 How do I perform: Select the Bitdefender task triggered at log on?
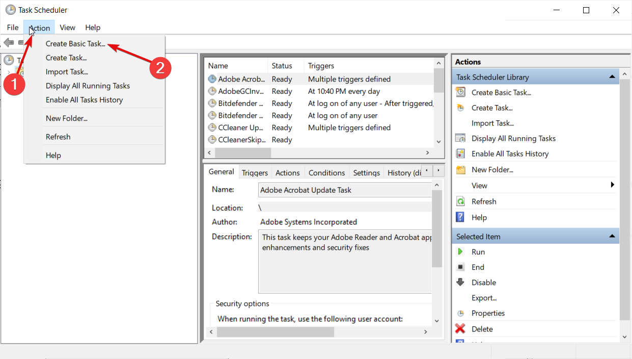click(x=241, y=116)
